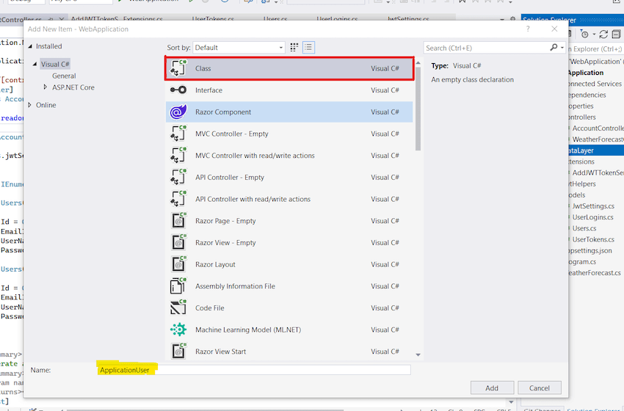
Task: Select the Razor View - Empty icon
Action: (x=178, y=243)
